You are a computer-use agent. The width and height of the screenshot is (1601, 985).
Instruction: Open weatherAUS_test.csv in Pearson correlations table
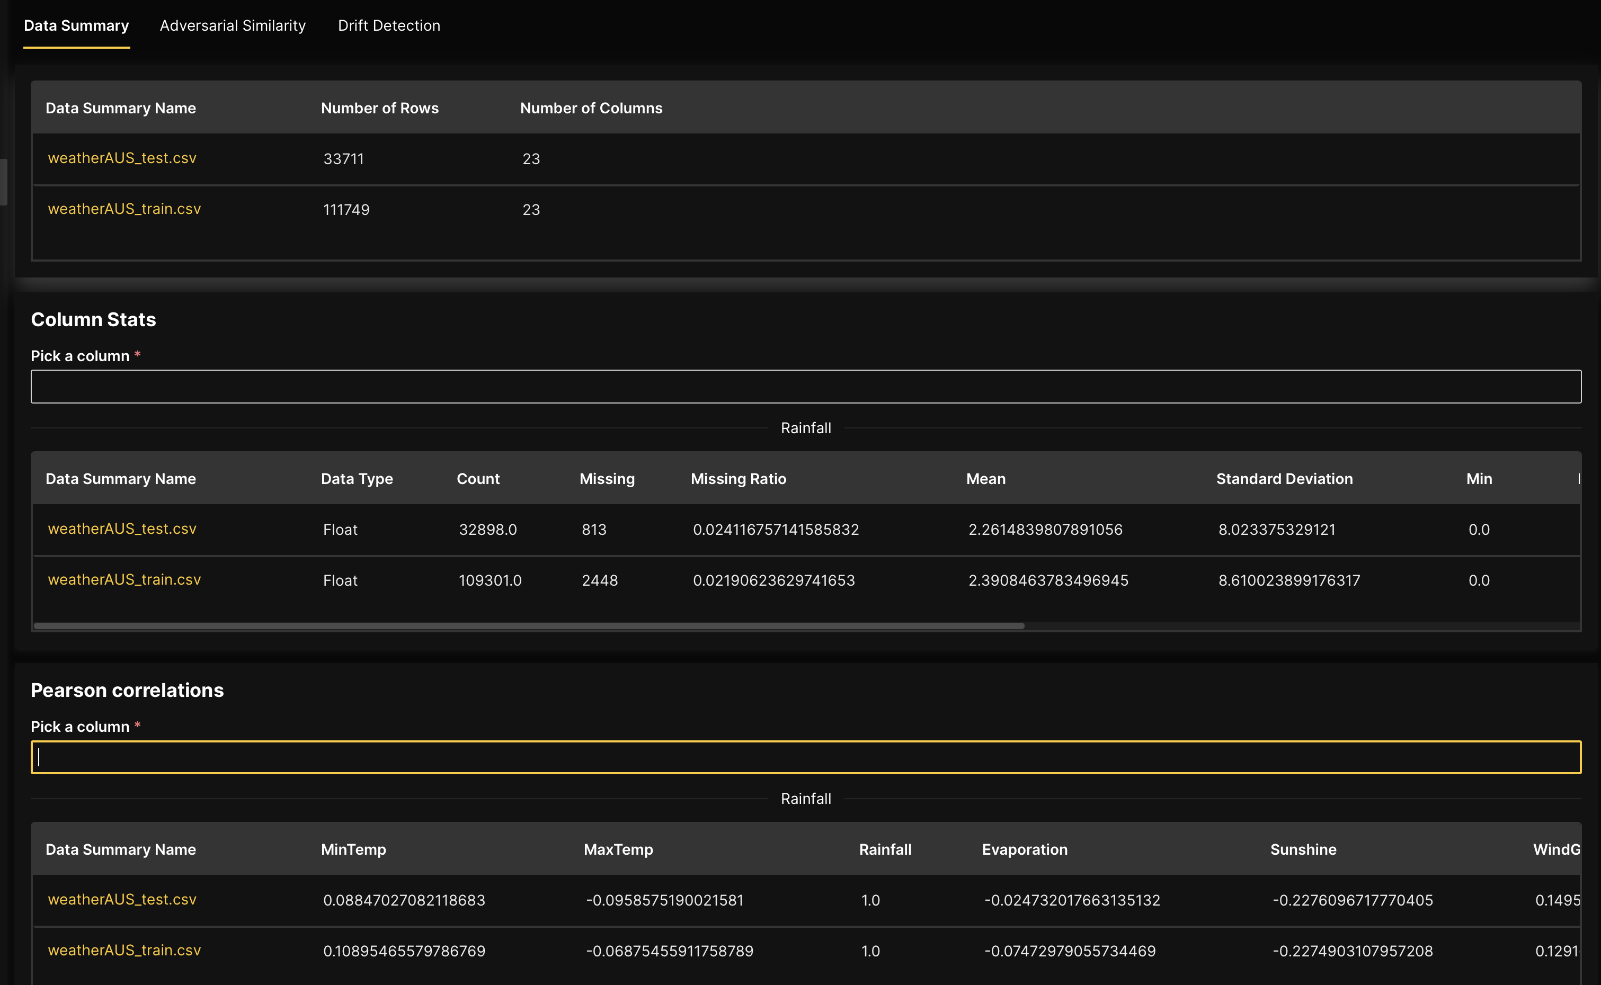122,900
